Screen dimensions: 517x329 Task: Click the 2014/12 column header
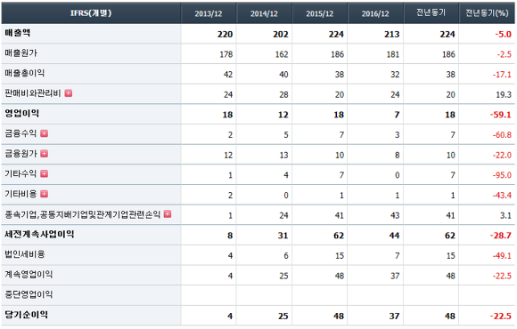pos(264,13)
